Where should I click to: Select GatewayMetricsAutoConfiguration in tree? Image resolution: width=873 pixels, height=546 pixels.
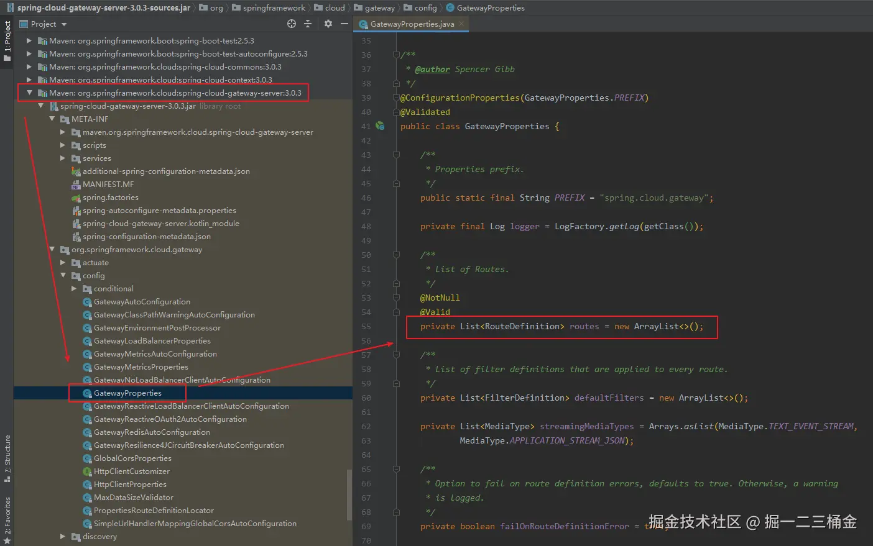click(155, 354)
